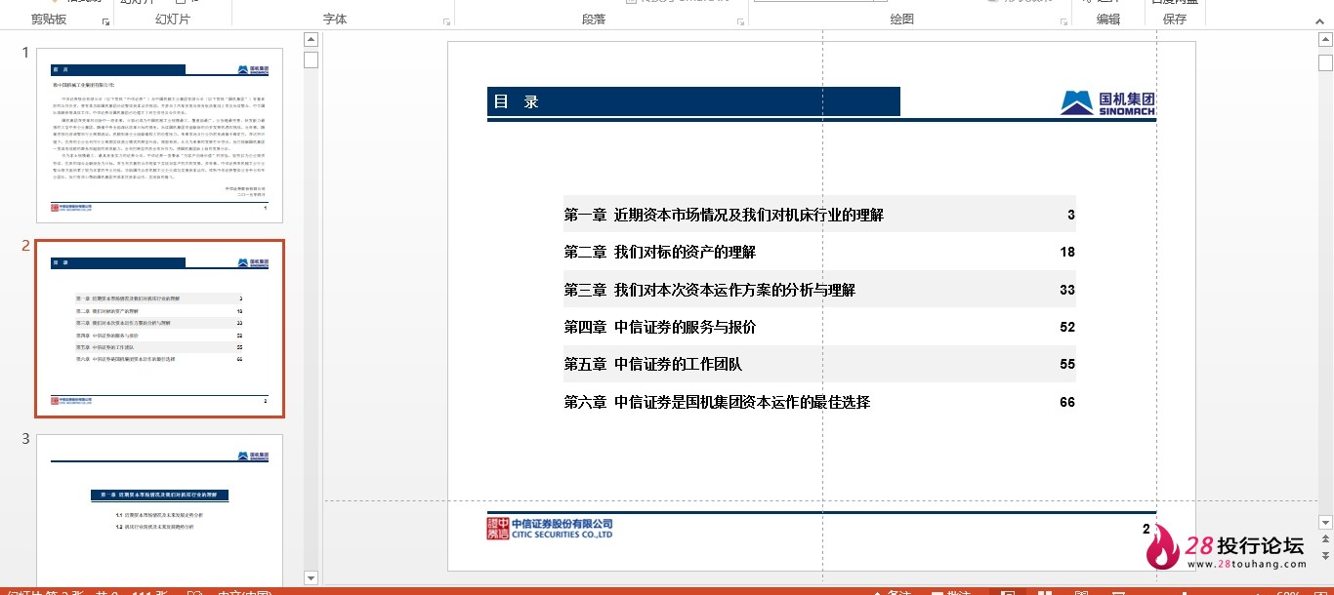Click page number 55 in the contents table
This screenshot has height=595, width=1334.
(1067, 364)
